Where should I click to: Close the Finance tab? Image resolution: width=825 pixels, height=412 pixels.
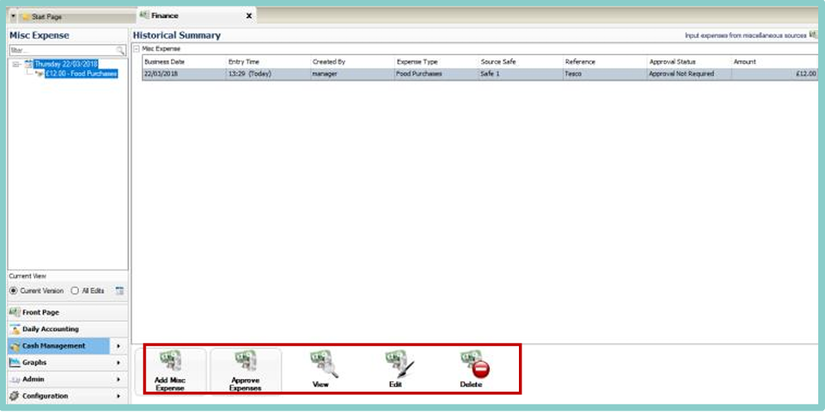click(248, 16)
